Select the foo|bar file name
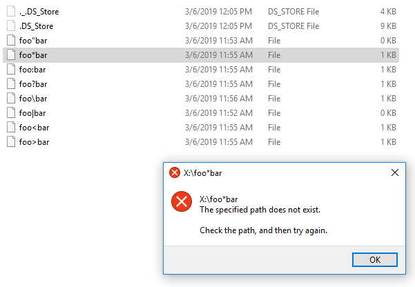 pos(32,113)
